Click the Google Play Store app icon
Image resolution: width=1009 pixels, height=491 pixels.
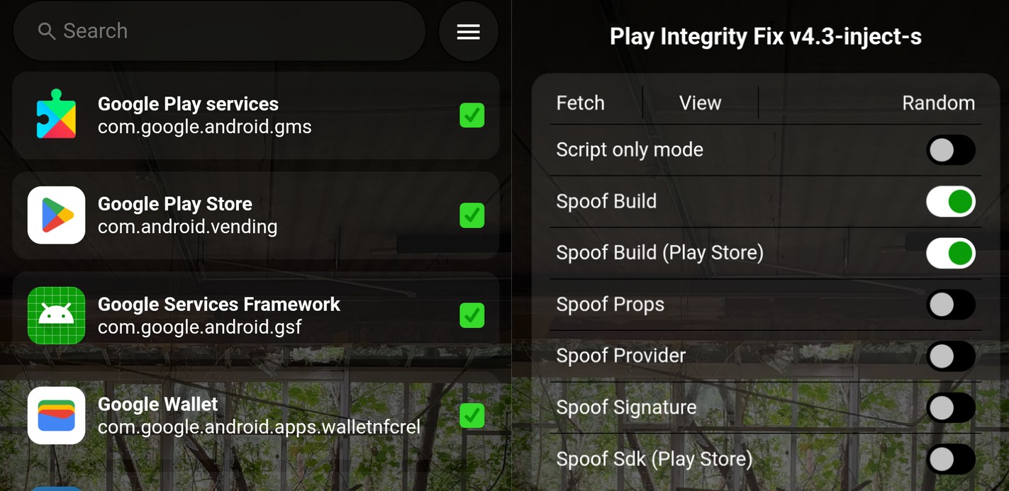tap(56, 215)
